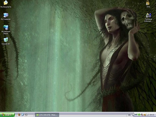This screenshot has height=117, width=156.
Task: Open the Start menu
Action: pos(7,115)
